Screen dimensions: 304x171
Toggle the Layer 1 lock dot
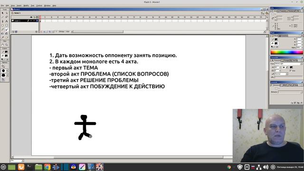point(34,20)
